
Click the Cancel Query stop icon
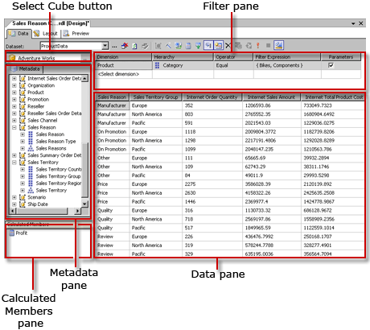click(x=268, y=46)
